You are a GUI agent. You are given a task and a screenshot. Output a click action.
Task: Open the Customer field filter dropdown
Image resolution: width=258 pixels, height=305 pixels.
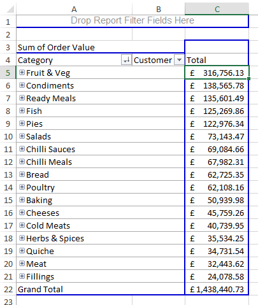(x=179, y=60)
